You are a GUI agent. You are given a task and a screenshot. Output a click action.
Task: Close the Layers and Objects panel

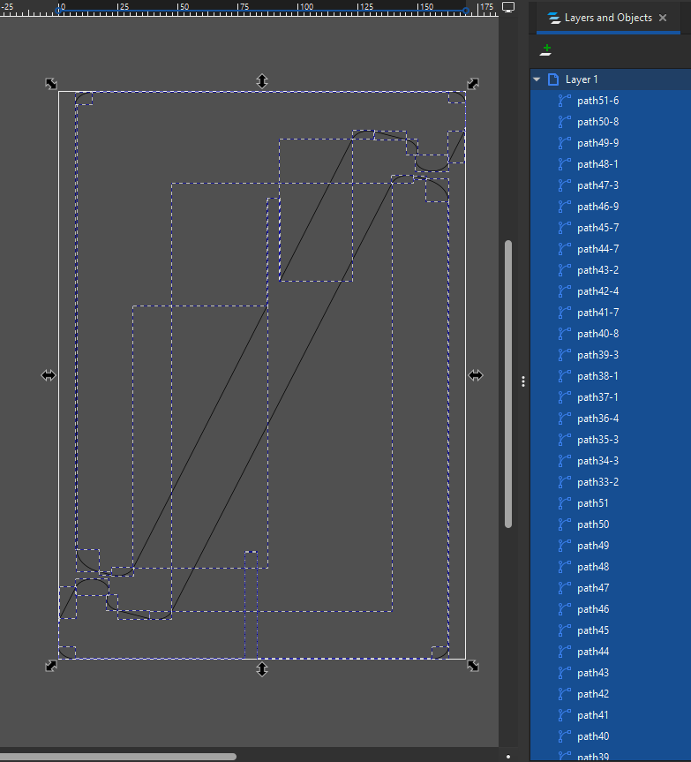(x=663, y=18)
